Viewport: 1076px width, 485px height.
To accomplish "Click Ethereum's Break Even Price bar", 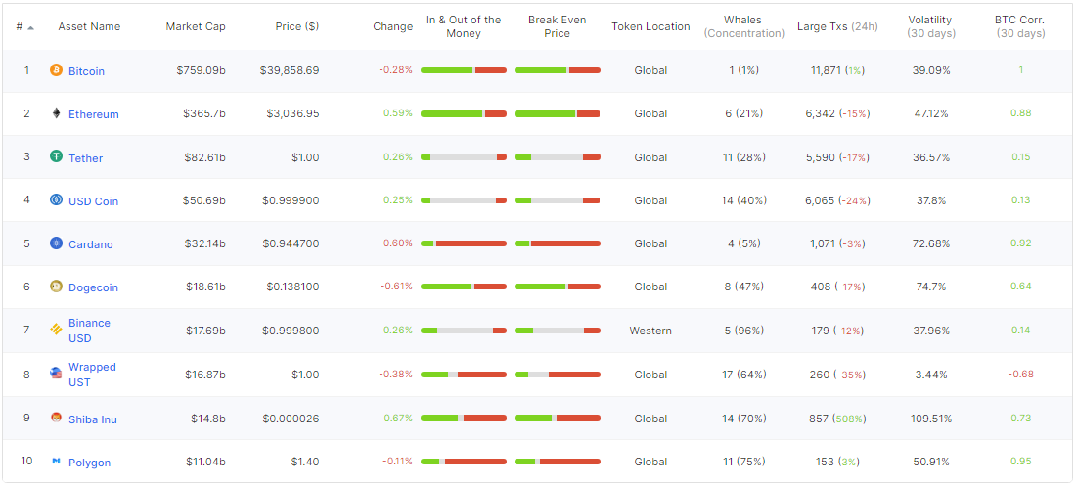I will point(558,113).
